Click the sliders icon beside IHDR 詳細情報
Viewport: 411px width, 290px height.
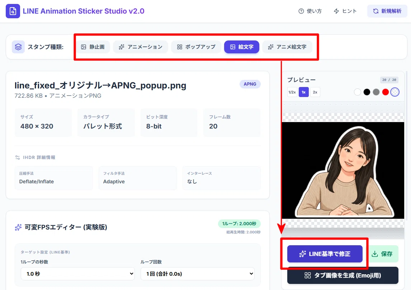(x=18, y=157)
